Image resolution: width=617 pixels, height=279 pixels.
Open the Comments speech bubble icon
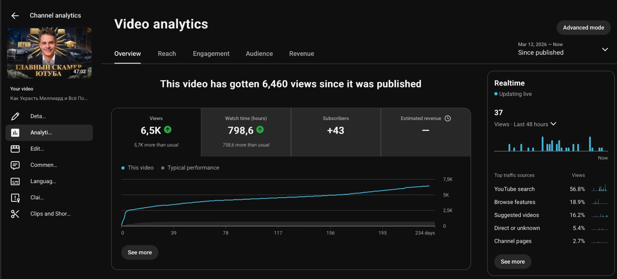(x=15, y=165)
